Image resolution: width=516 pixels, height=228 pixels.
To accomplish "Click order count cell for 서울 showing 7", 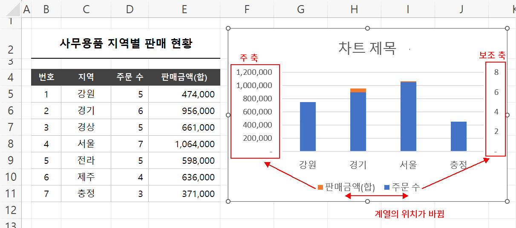I will (x=130, y=144).
